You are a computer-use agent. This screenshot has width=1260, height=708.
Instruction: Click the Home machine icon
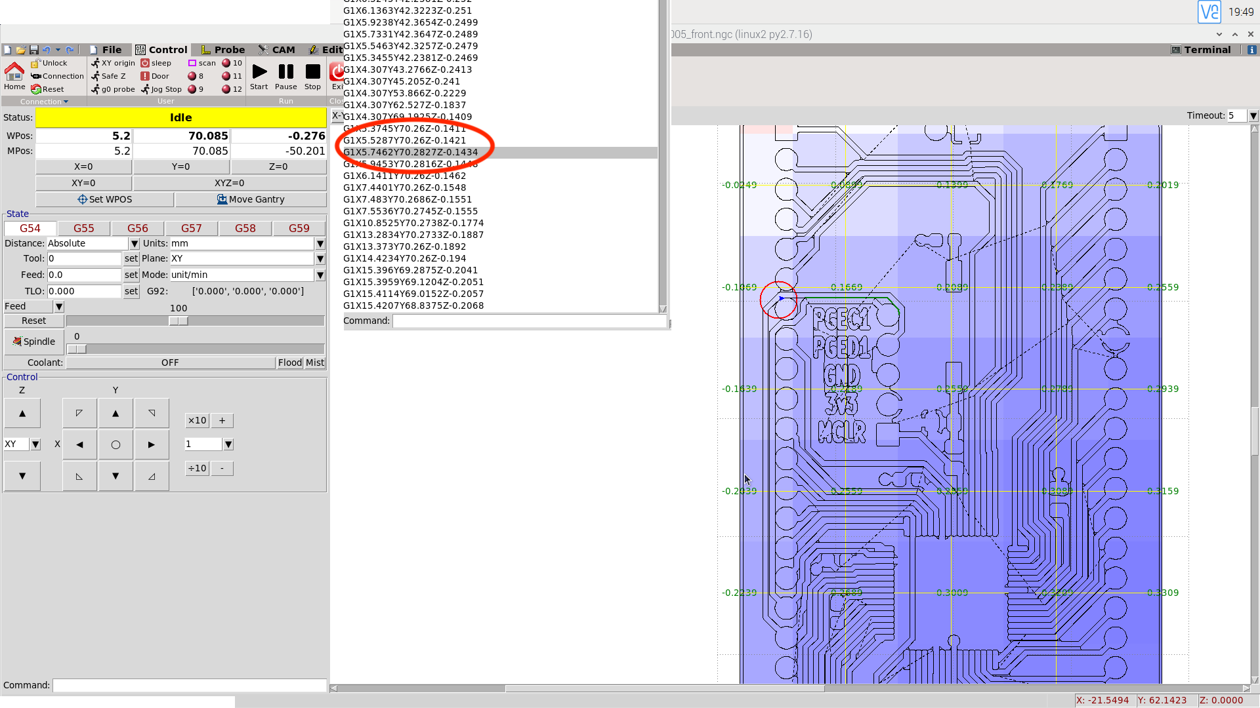pos(14,71)
